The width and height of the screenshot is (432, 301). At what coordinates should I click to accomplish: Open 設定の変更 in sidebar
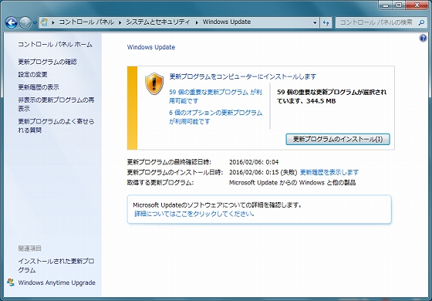click(32, 74)
